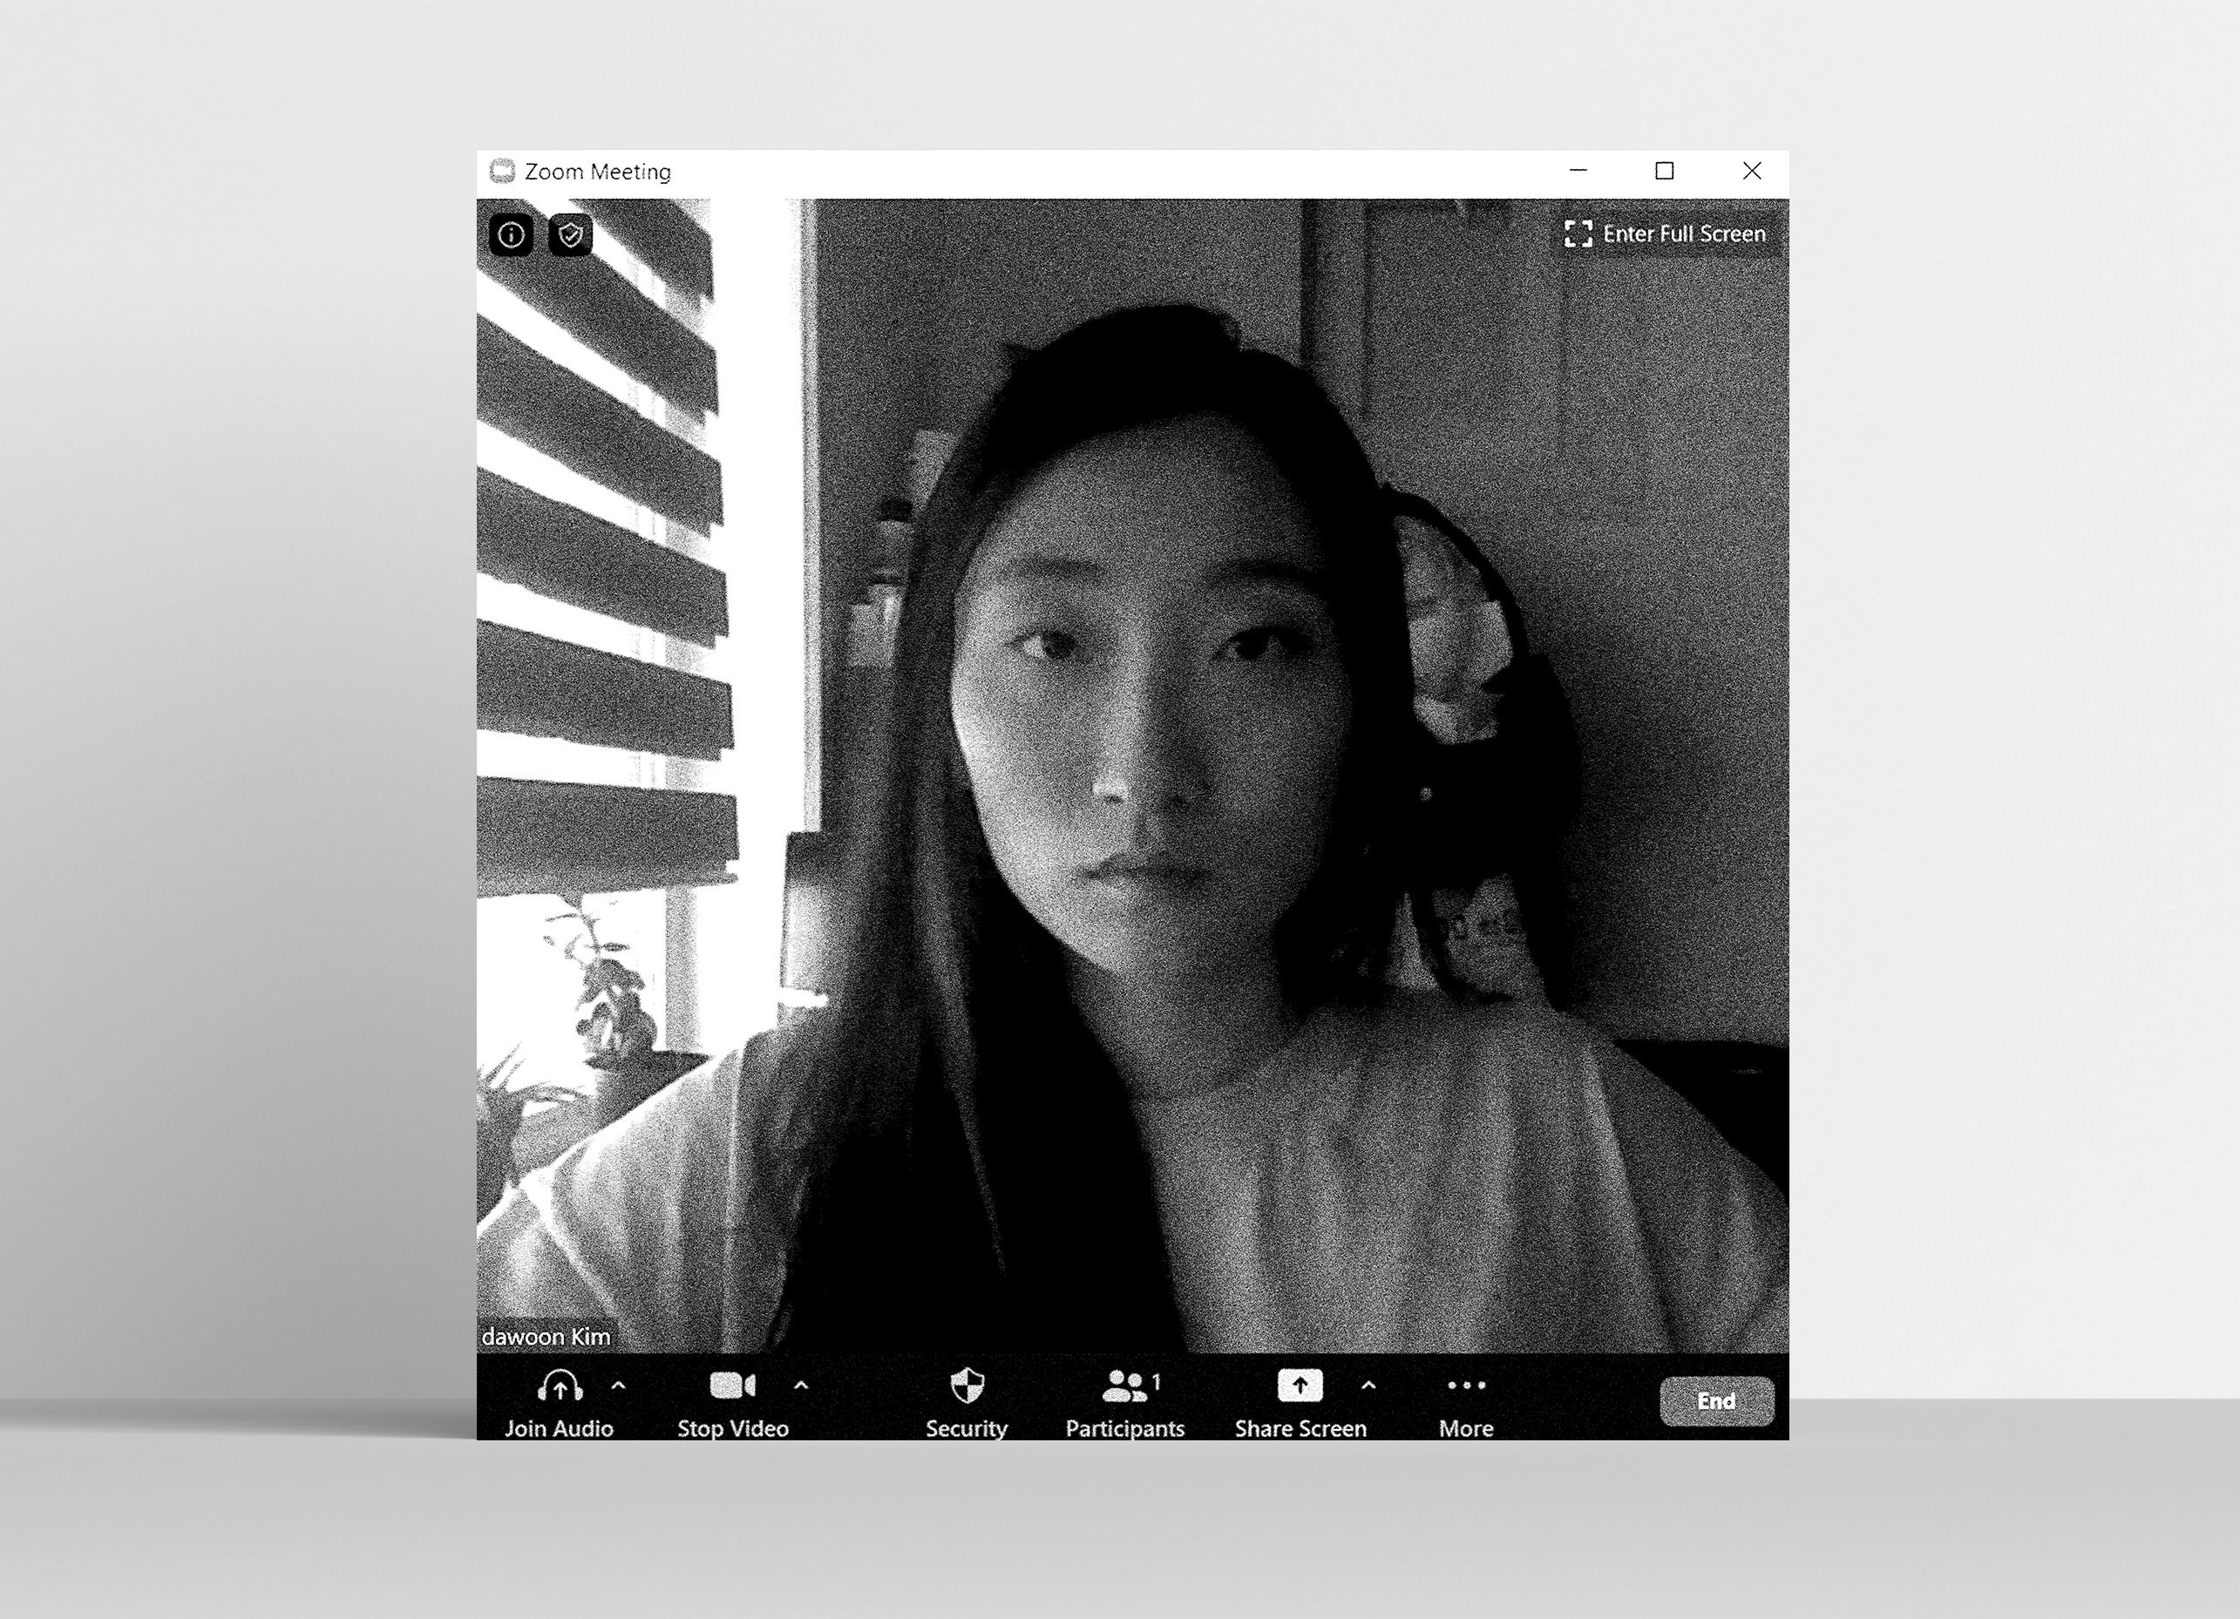Open the Participants panel

(x=1125, y=1403)
